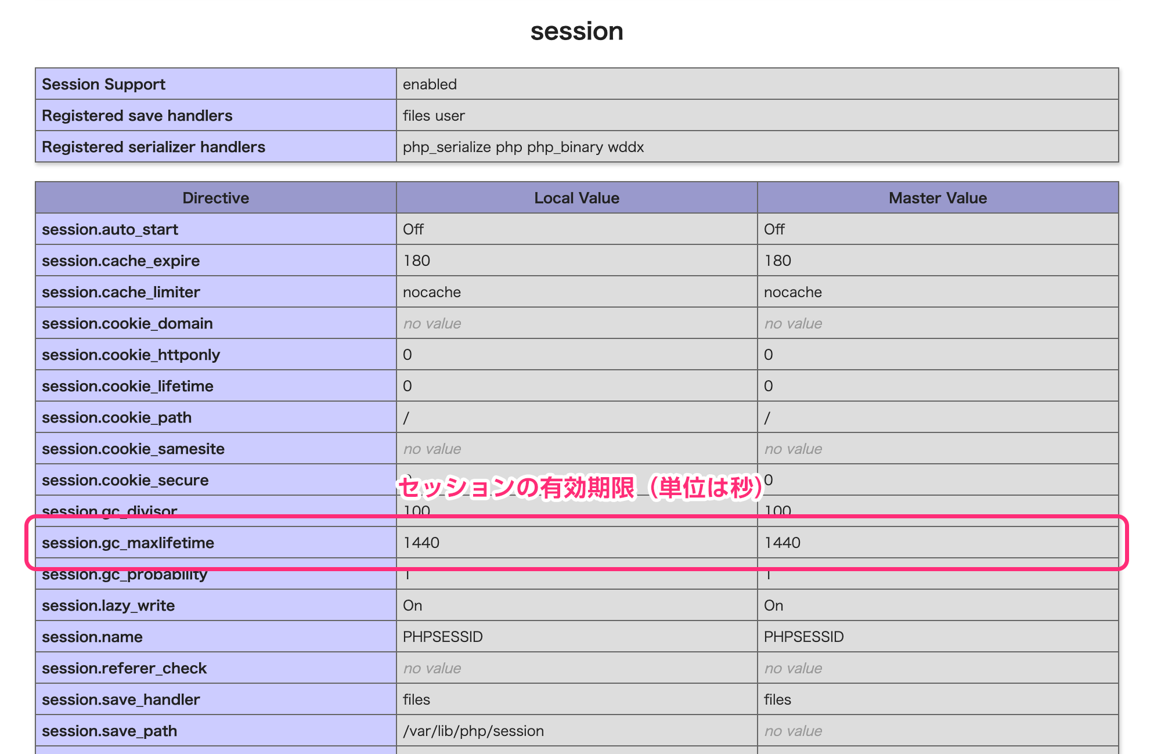Image resolution: width=1161 pixels, height=754 pixels.
Task: Click 'php_serialize php php_binary wddx' value
Action: click(523, 147)
